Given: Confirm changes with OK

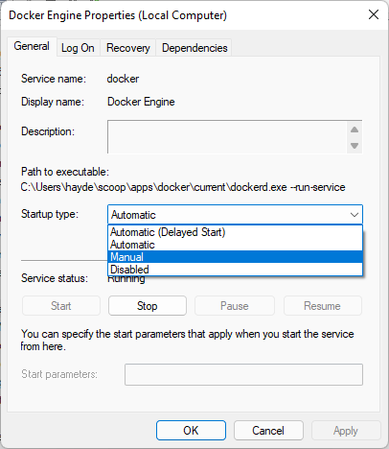Looking at the screenshot, I should click(191, 431).
